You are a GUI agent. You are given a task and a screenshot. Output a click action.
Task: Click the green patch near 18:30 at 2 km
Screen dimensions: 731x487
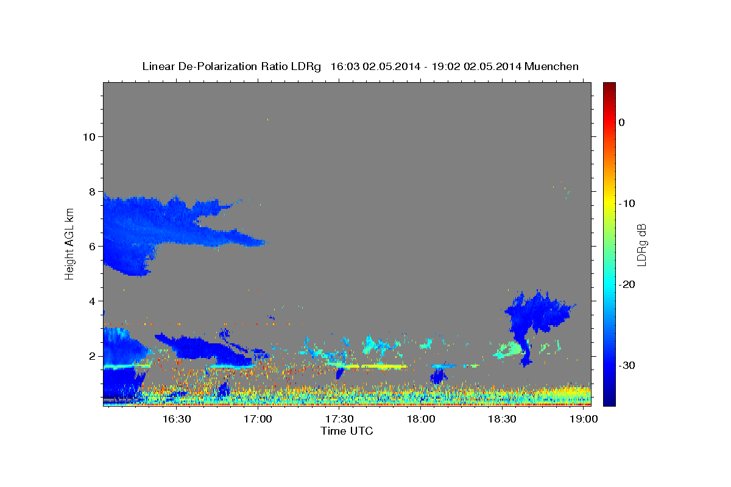coord(510,350)
